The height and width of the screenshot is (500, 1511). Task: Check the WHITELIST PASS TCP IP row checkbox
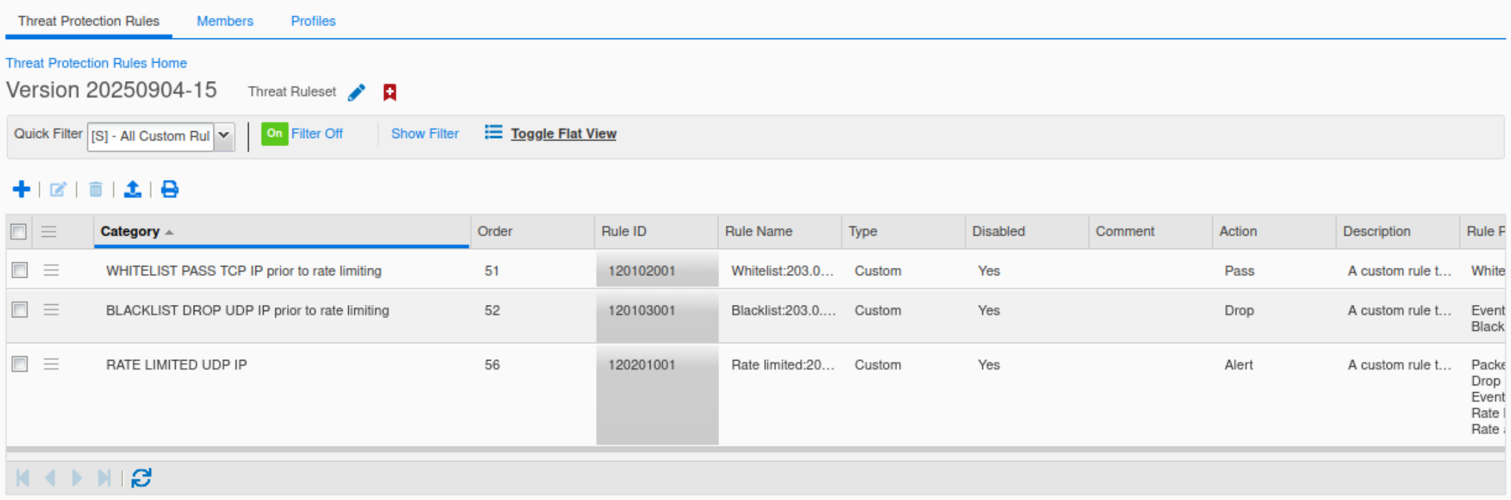click(20, 271)
